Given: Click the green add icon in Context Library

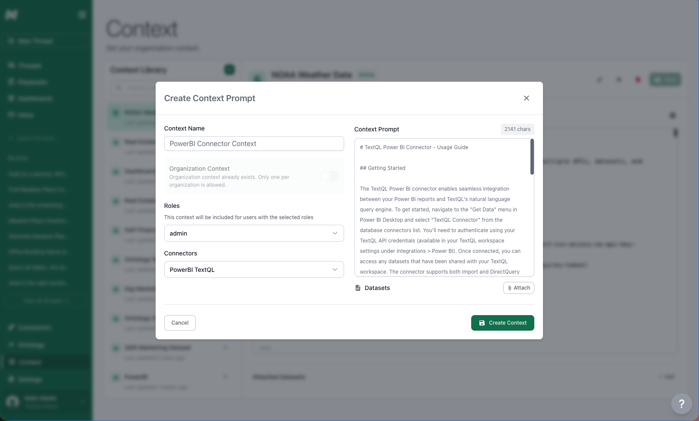Looking at the screenshot, I should [230, 69].
